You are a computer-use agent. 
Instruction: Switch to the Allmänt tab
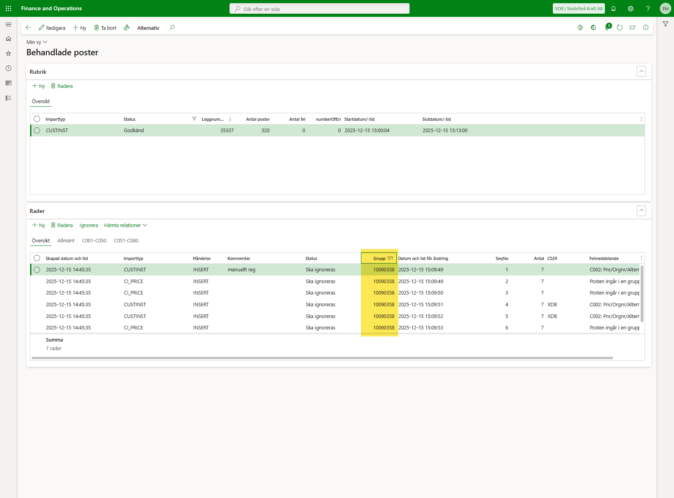point(66,241)
